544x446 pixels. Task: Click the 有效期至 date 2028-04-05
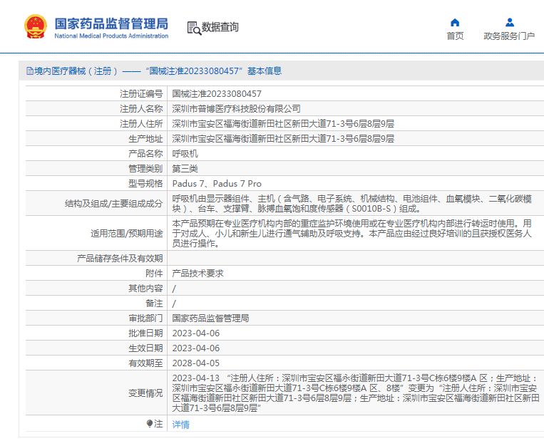coord(196,363)
